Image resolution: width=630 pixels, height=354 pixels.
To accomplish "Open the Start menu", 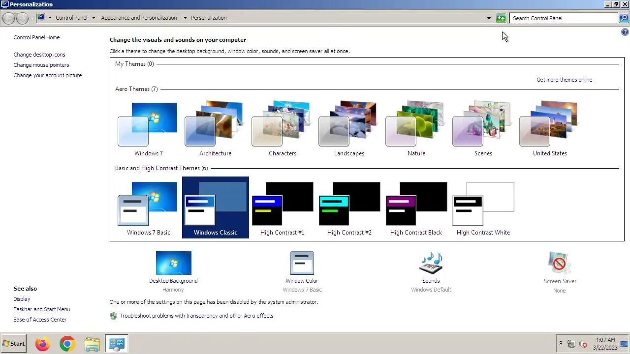I will click(14, 344).
